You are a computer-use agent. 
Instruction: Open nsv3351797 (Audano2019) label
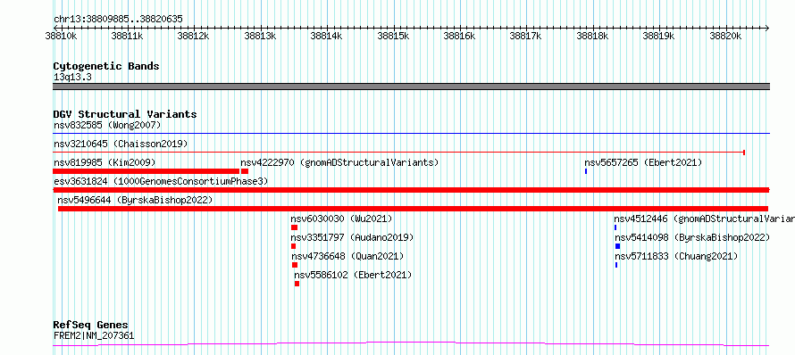pyautogui.click(x=352, y=237)
